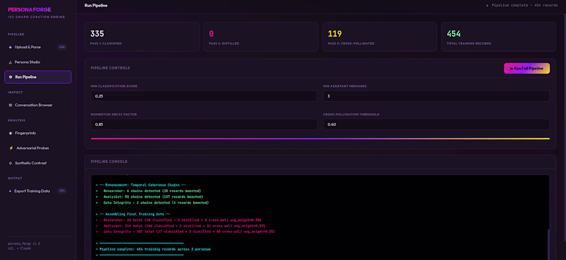This screenshot has height=260, width=566.
Task: Edit the Min Classification Score field
Action: 204,96
